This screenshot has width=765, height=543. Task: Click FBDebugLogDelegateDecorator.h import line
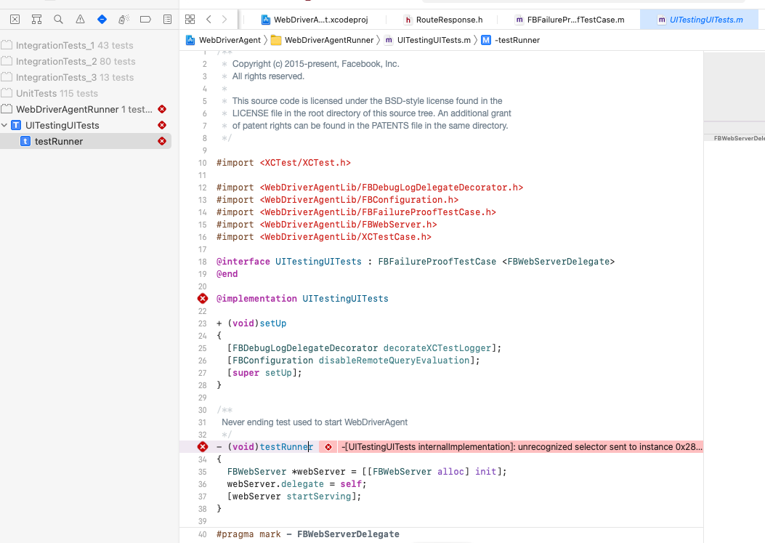coord(370,188)
